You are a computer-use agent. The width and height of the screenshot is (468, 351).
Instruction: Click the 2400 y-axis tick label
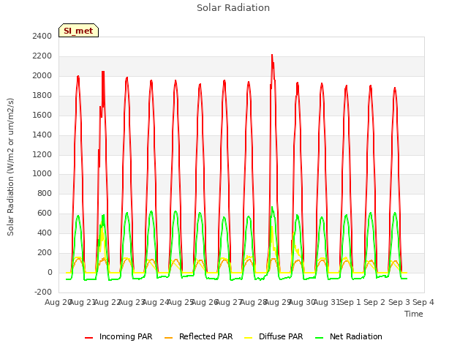point(42,37)
